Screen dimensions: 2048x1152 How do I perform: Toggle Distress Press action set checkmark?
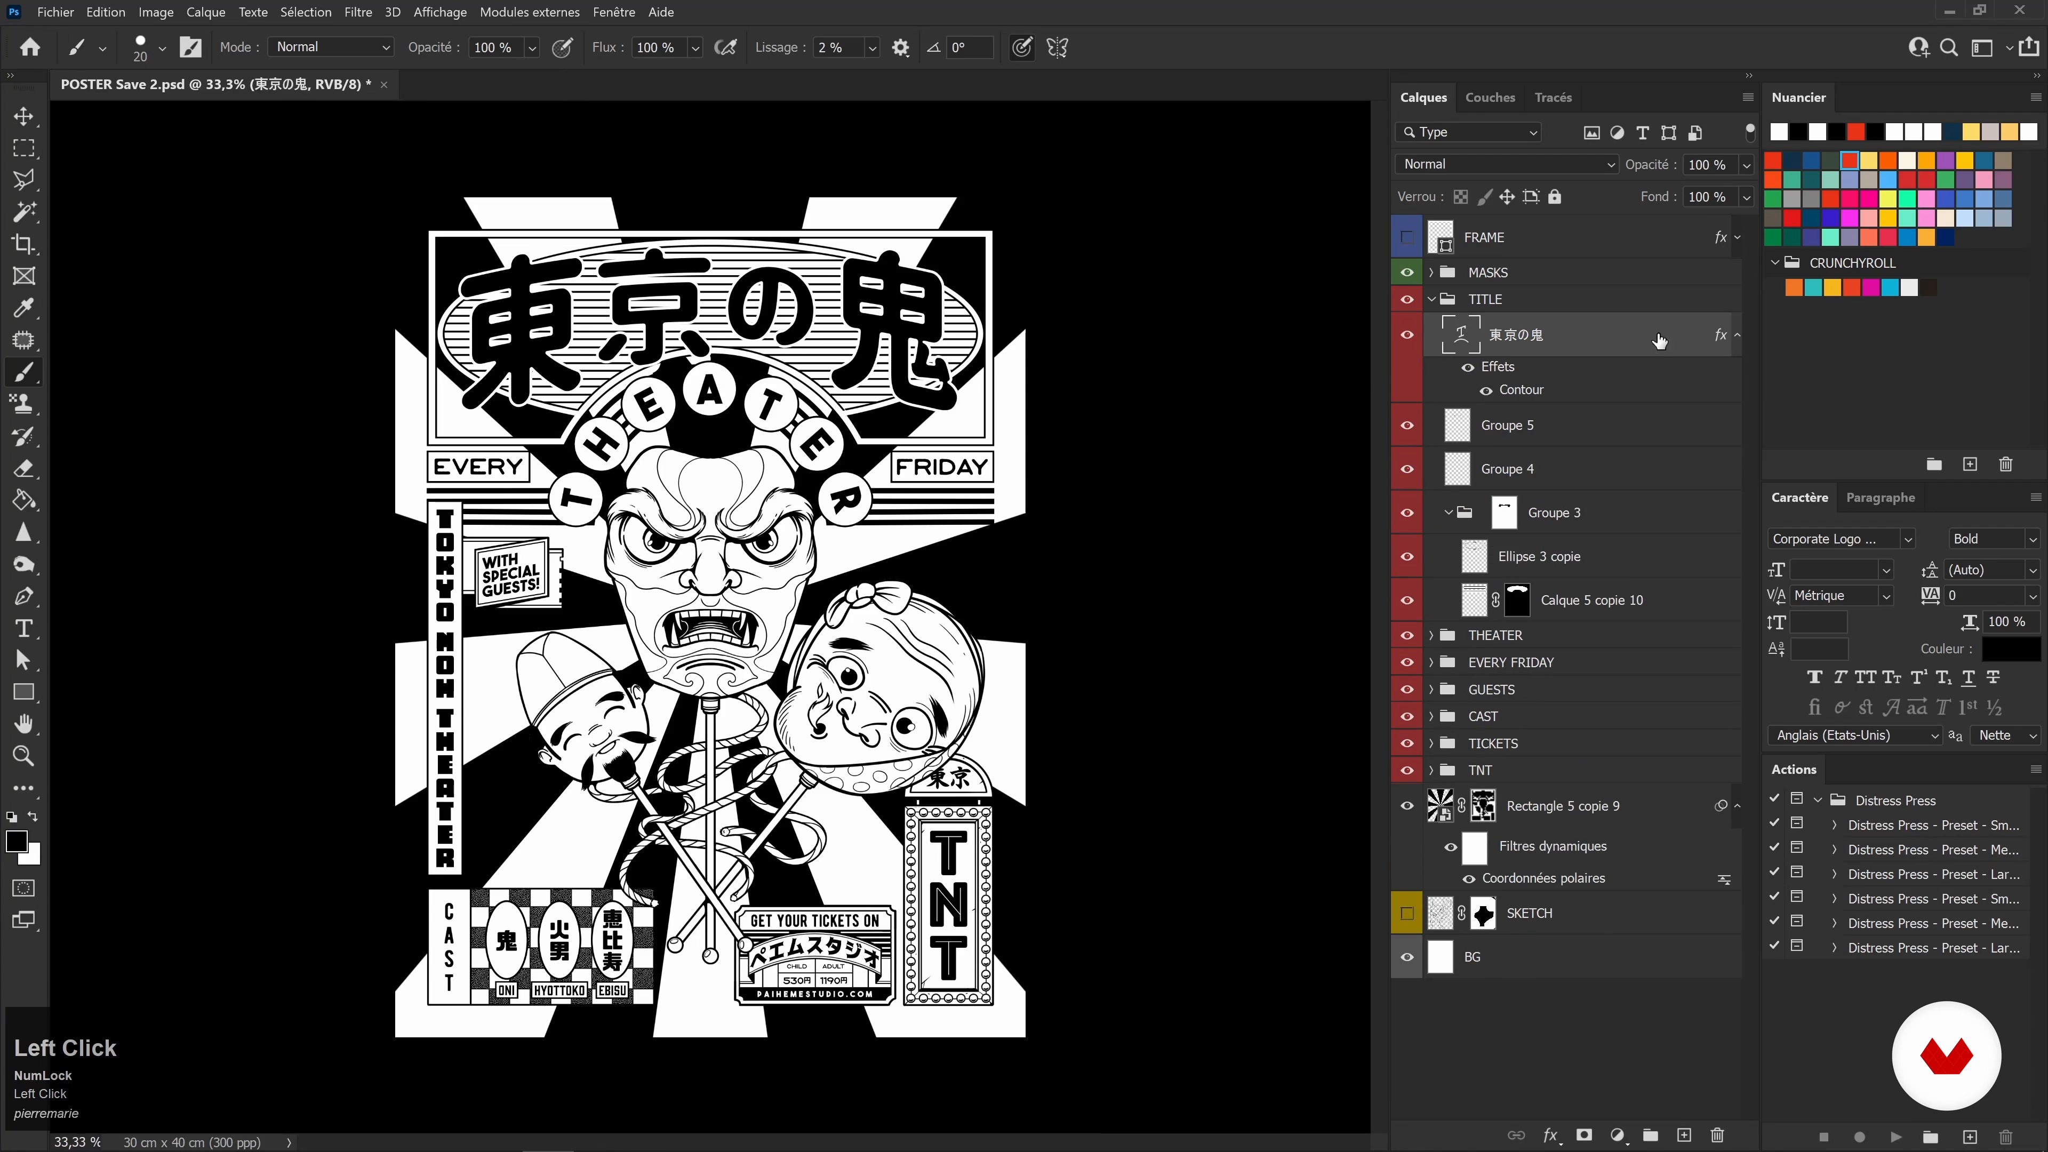(x=1774, y=798)
